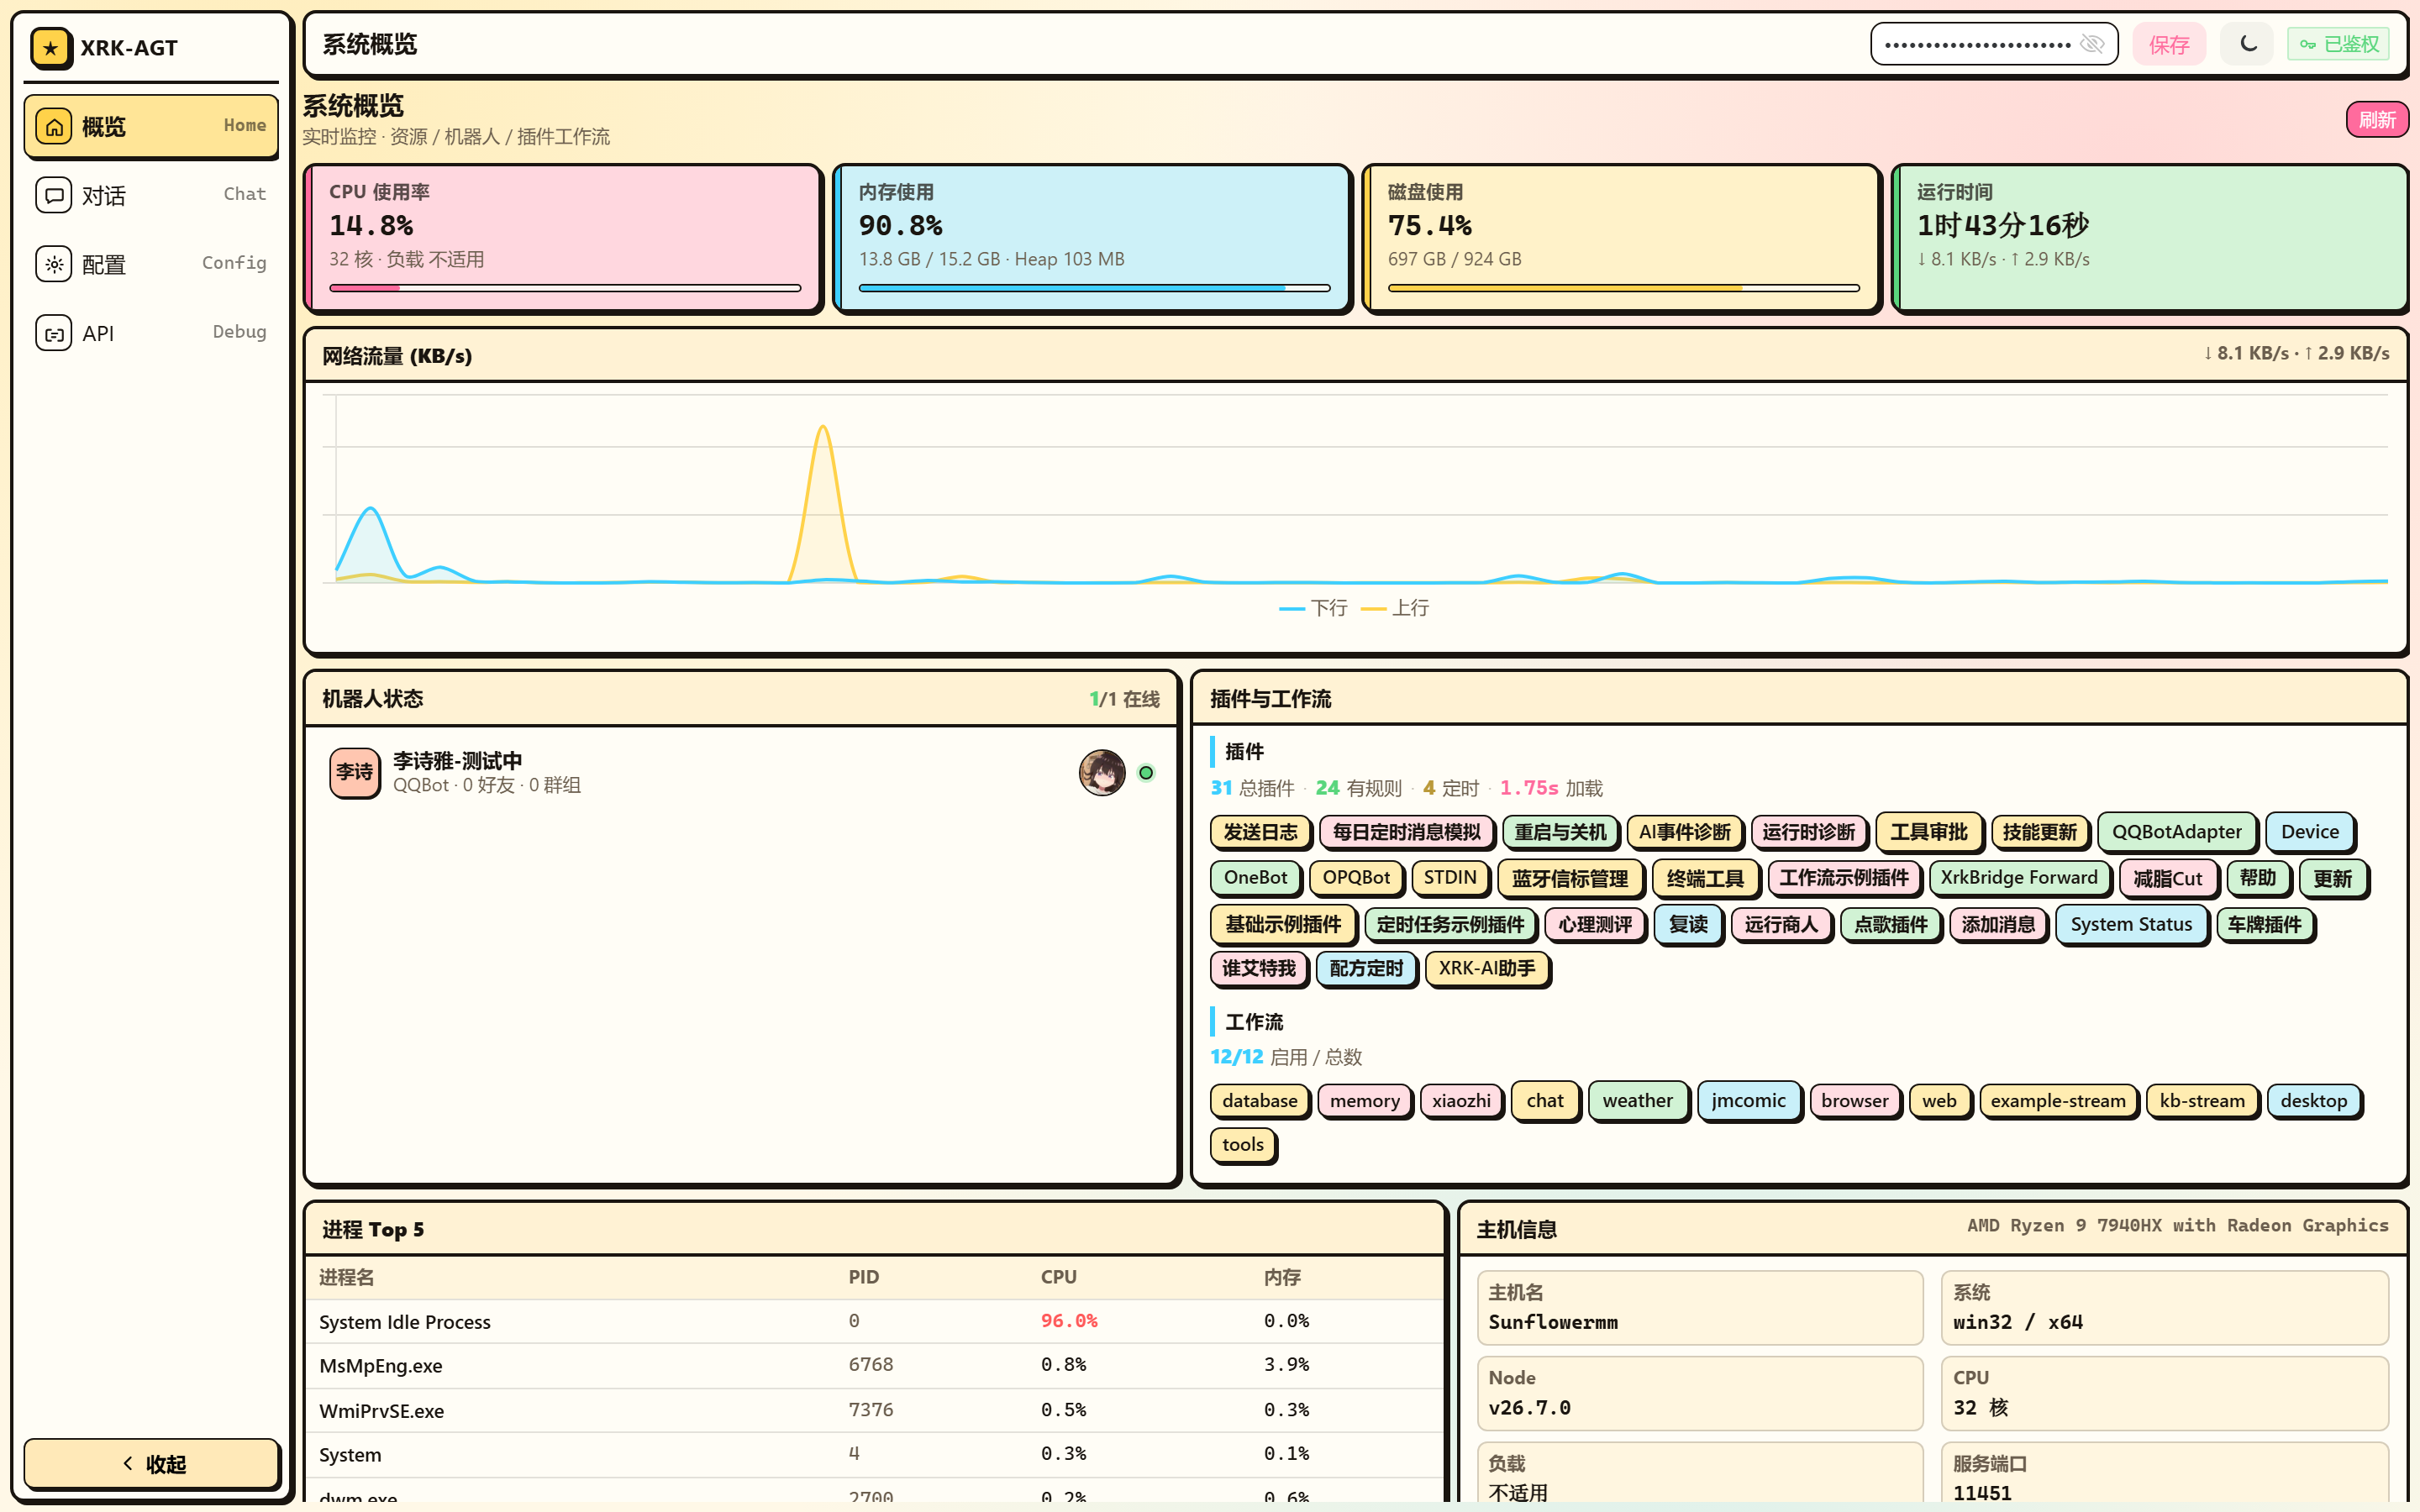Image resolution: width=2420 pixels, height=1512 pixels.
Task: Click the chat bubble icon beside 对话
Action: pyautogui.click(x=54, y=195)
